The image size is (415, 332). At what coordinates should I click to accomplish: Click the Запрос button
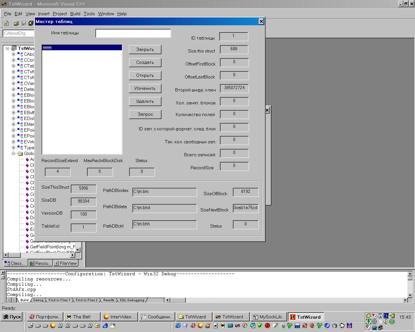145,114
